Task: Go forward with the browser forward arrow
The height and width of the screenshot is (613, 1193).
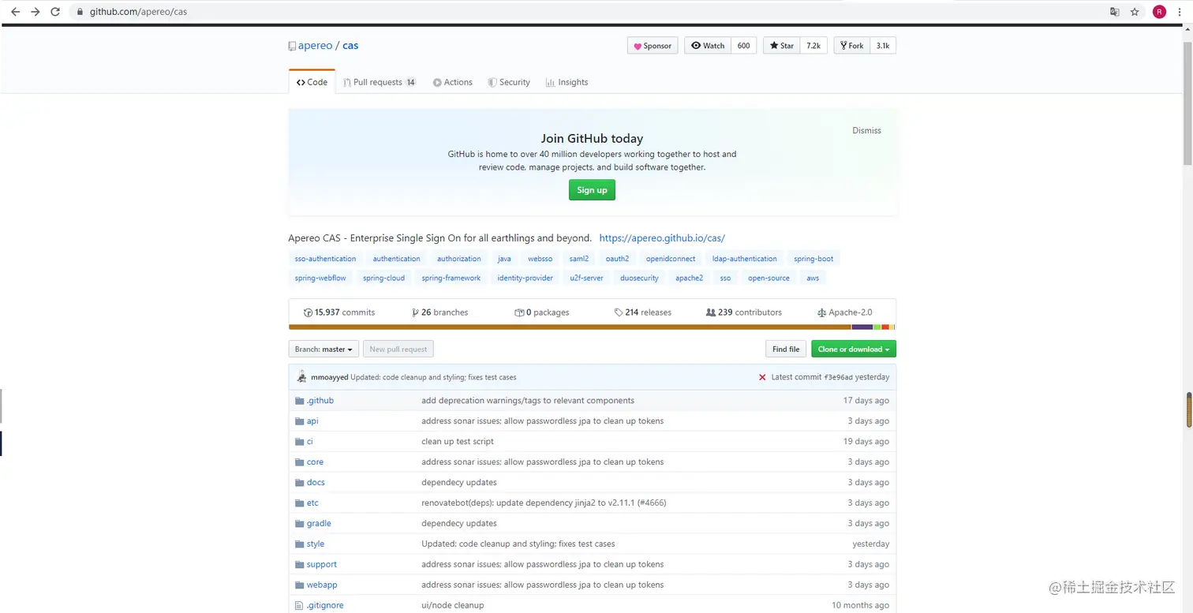Action: tap(36, 12)
